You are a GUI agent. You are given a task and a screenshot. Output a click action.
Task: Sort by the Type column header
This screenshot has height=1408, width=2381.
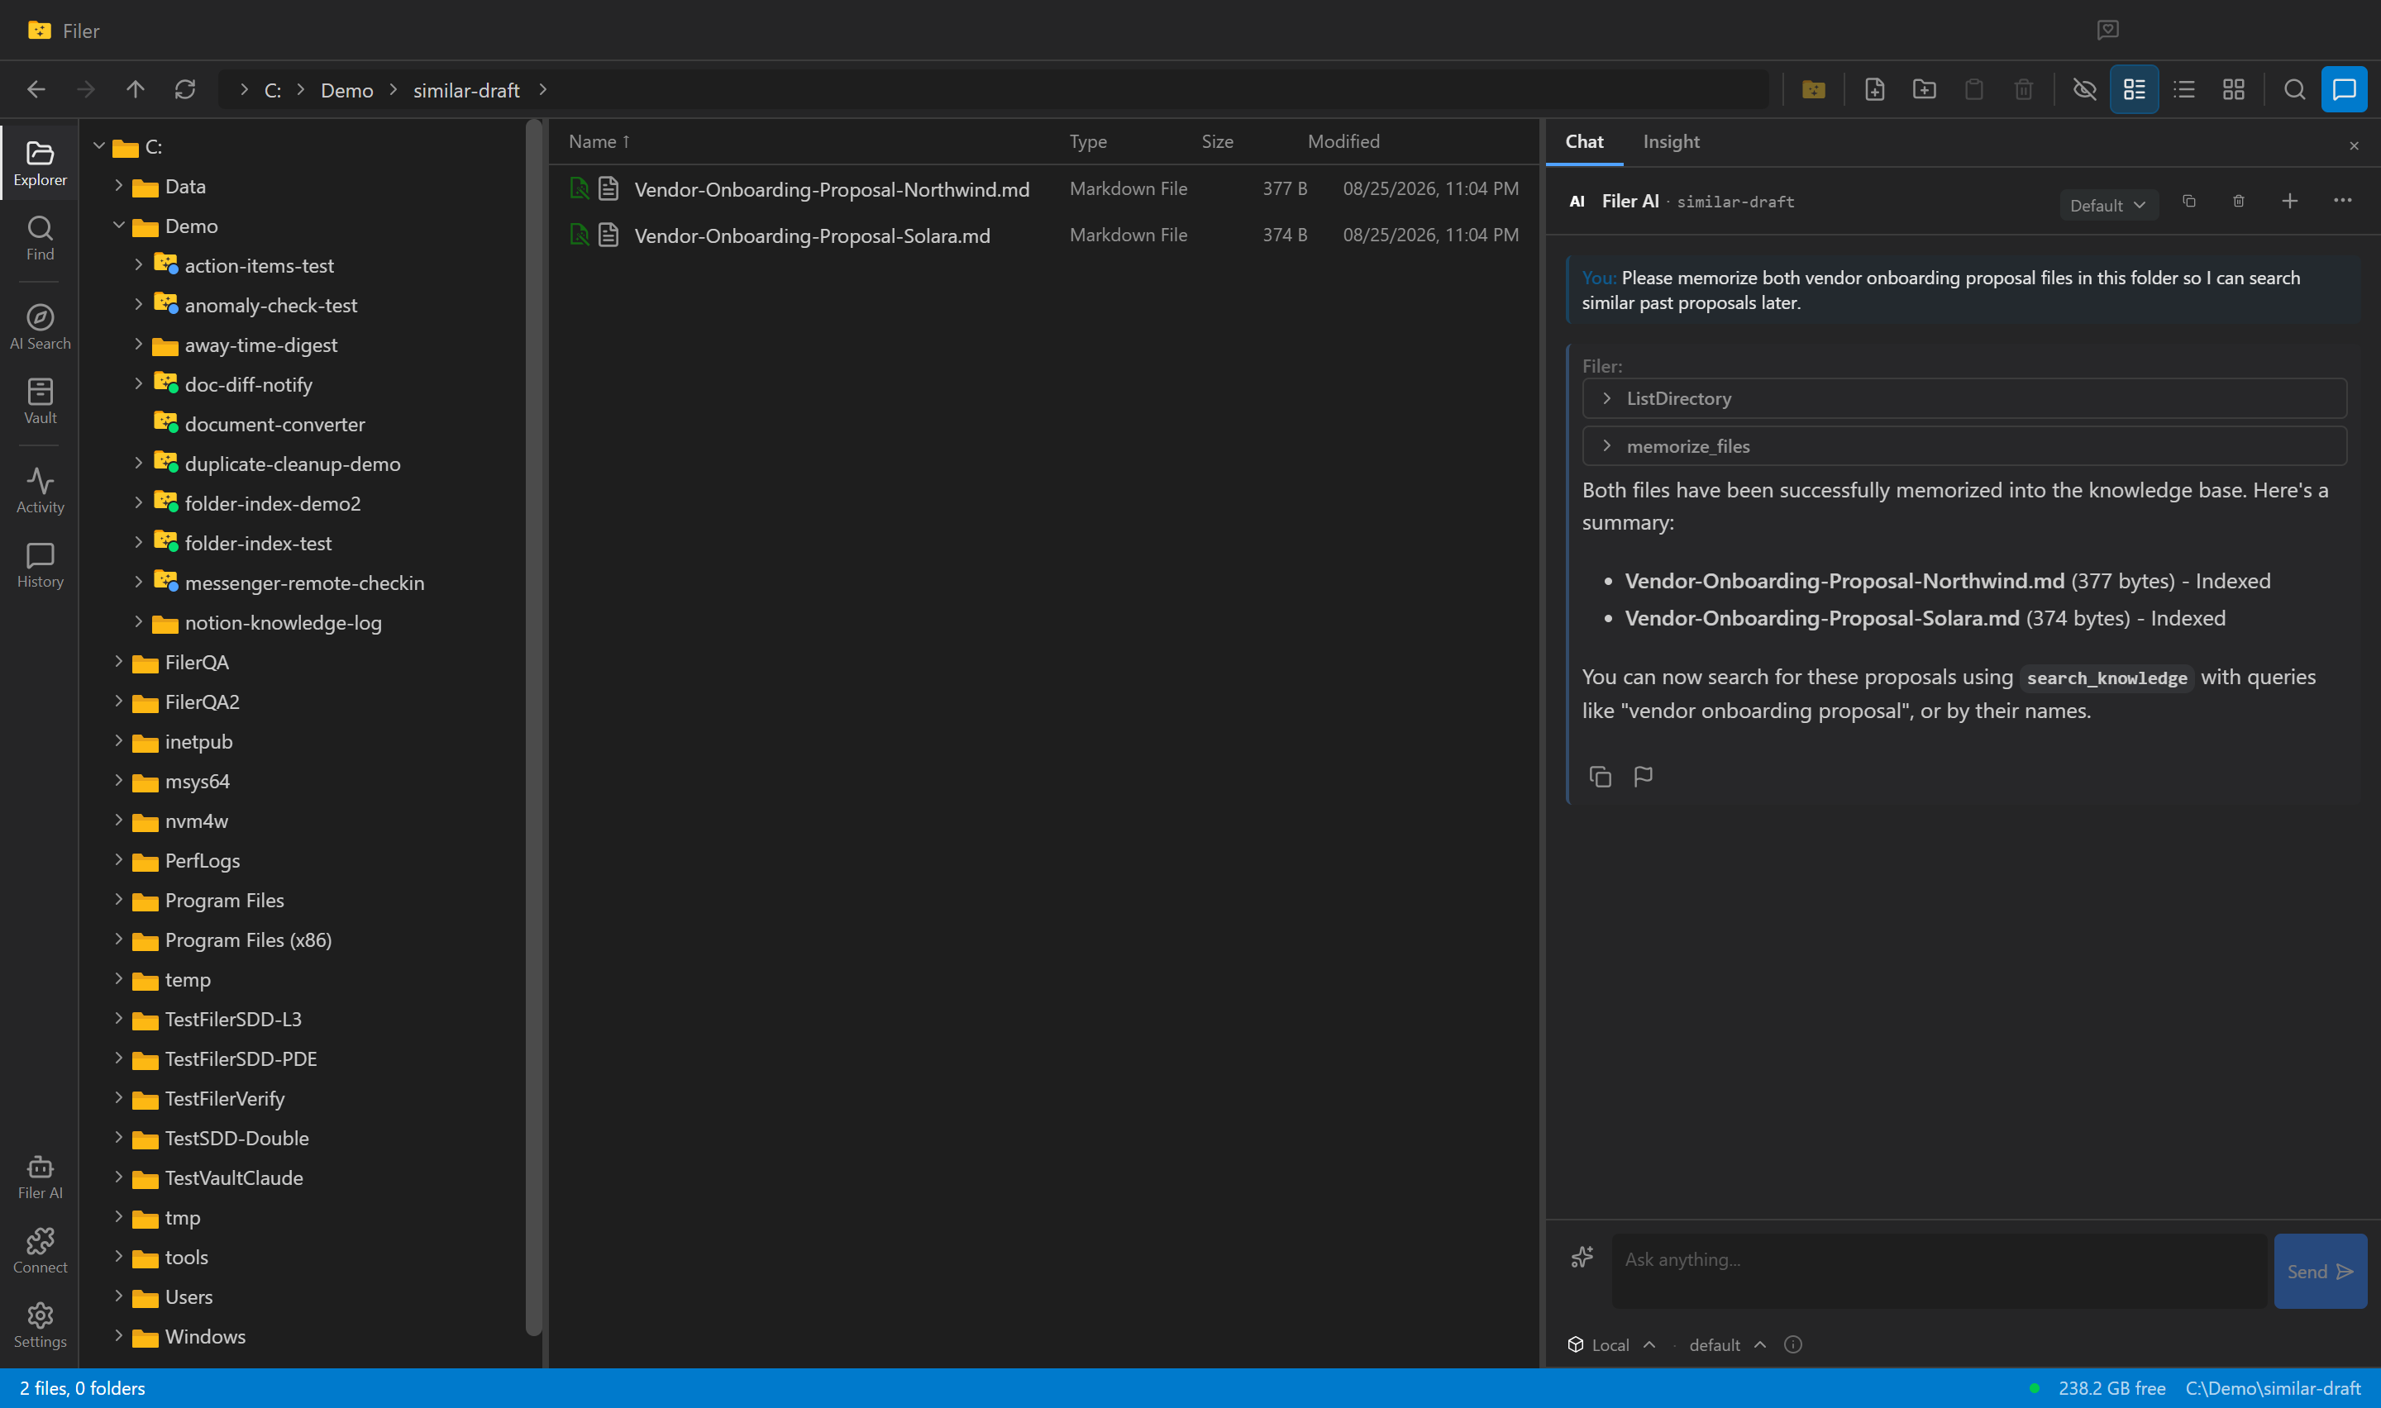pos(1087,141)
